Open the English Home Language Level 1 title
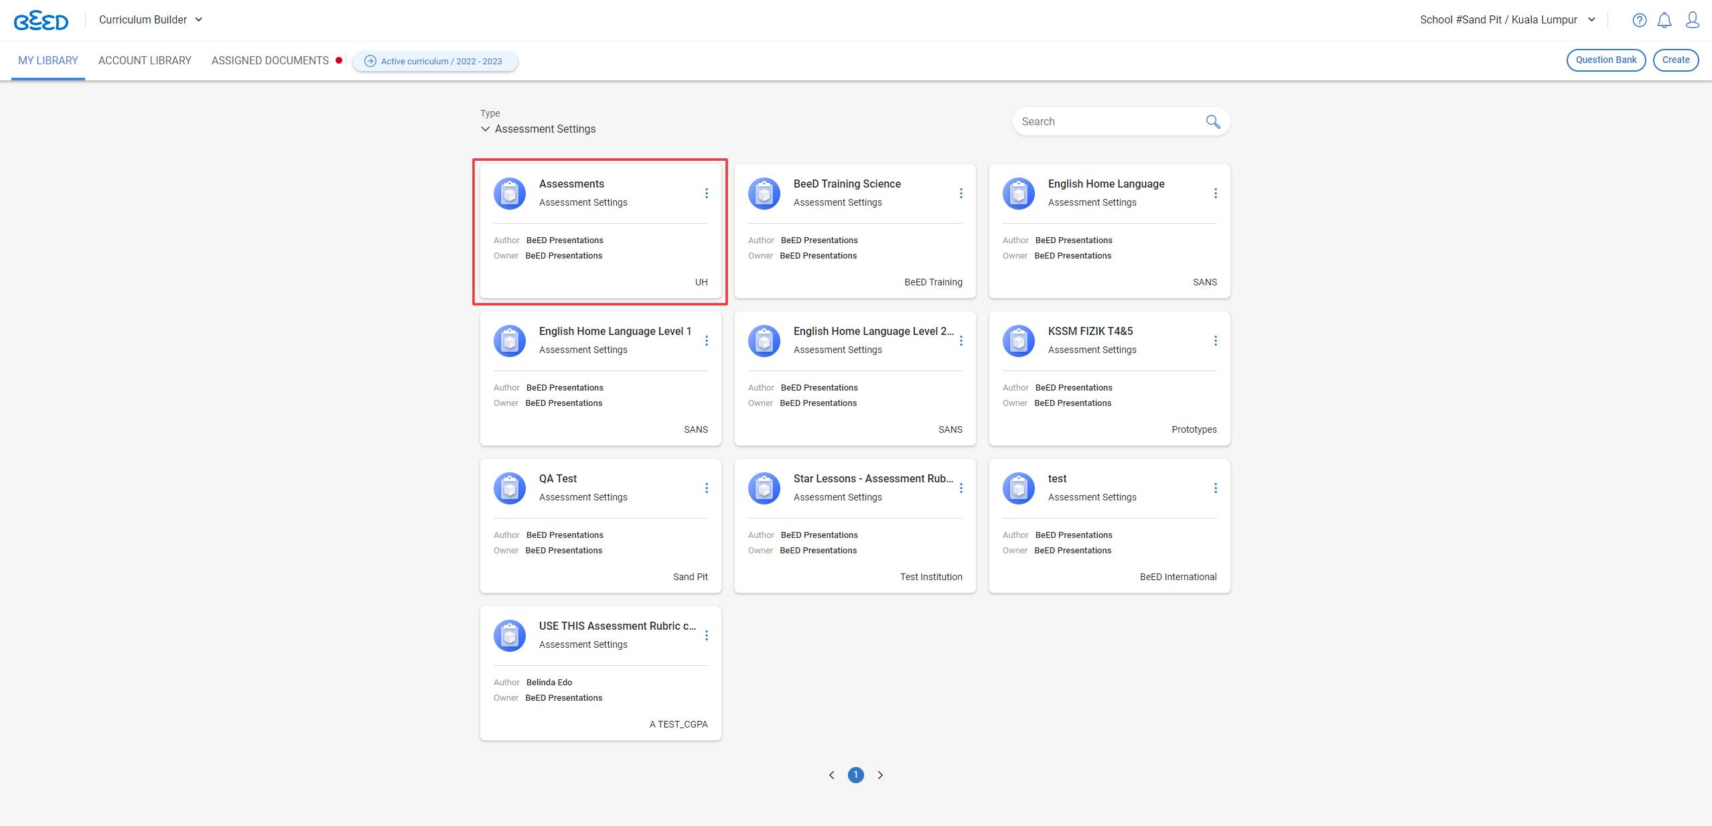Viewport: 1712px width, 826px height. click(x=615, y=331)
